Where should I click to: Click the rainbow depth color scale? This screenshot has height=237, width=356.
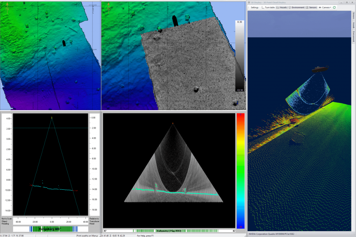click(240, 170)
